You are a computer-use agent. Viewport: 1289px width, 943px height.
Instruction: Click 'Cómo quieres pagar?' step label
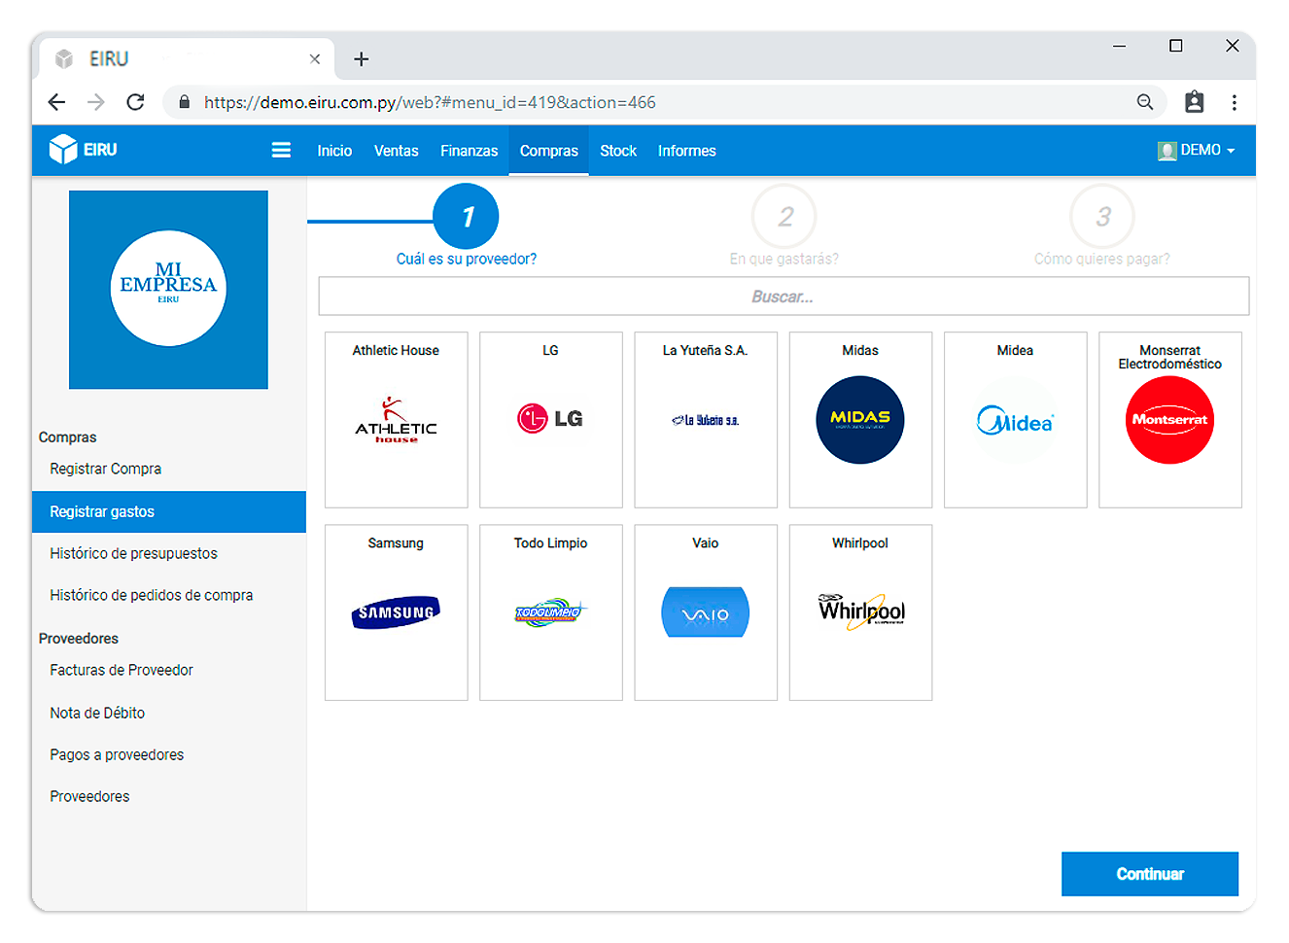[x=1102, y=259]
